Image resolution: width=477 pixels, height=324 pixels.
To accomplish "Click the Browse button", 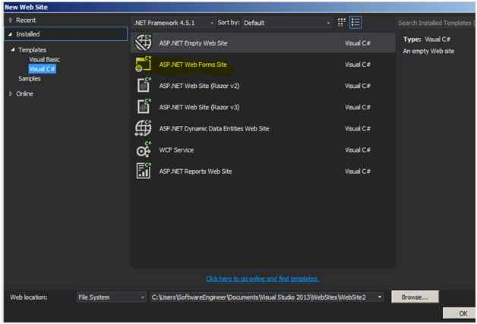I will (415, 297).
